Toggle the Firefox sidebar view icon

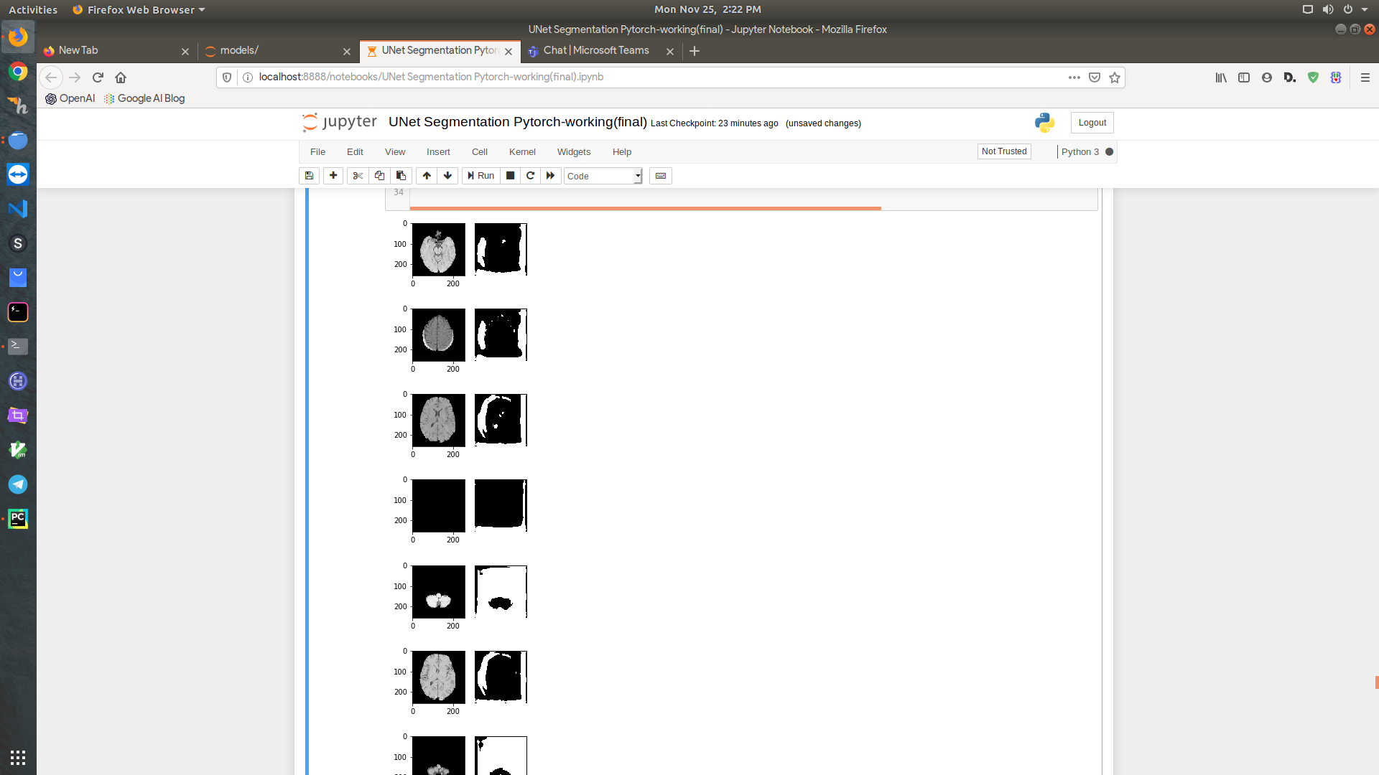click(x=1244, y=77)
